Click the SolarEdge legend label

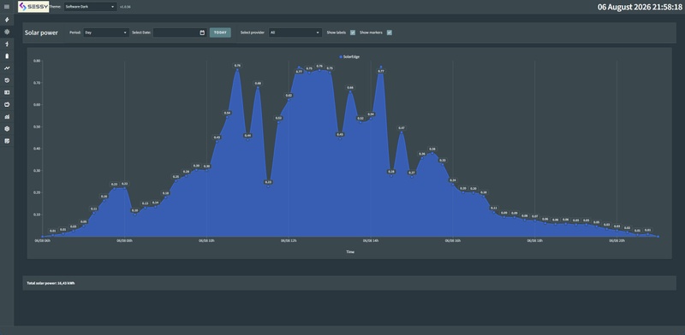click(x=352, y=56)
